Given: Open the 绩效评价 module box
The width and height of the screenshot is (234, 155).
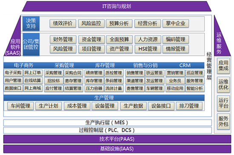Looking at the screenshot, I should [x=63, y=23].
